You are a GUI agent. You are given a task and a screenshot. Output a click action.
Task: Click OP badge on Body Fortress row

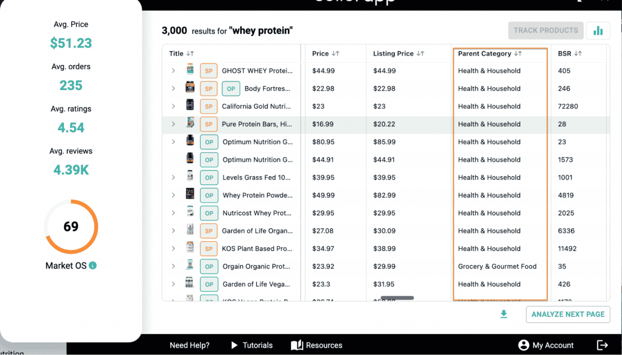click(231, 88)
